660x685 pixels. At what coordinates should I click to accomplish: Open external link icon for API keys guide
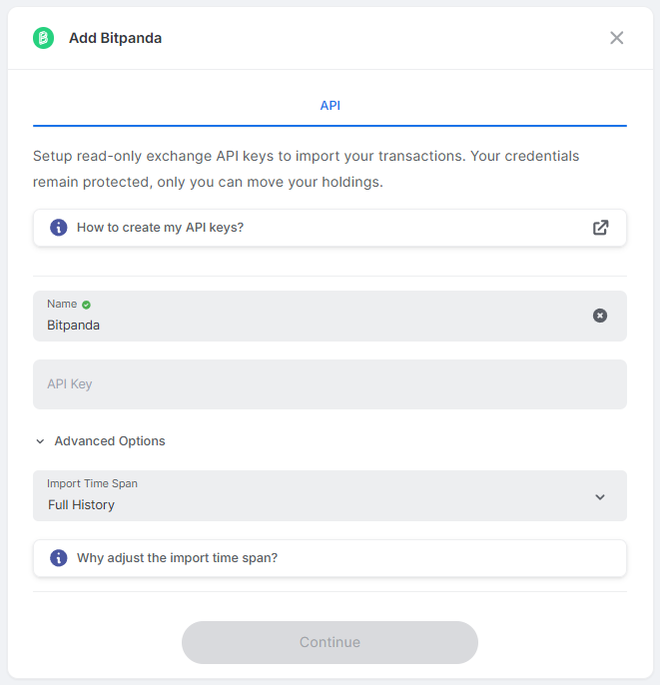tap(601, 228)
